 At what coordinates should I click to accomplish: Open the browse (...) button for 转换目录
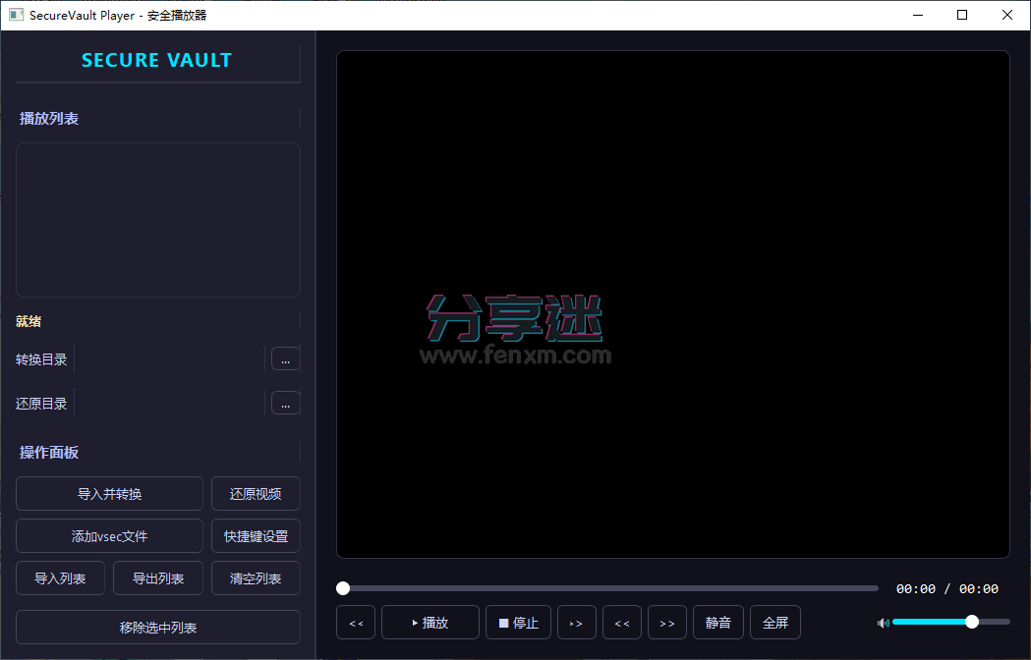tap(285, 358)
